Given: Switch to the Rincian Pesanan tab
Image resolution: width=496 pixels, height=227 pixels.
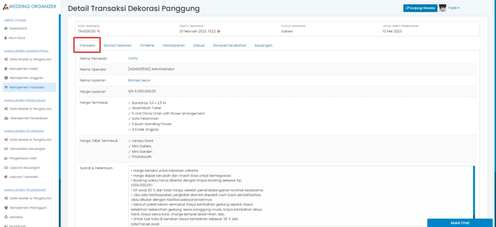Looking at the screenshot, I should point(117,45).
